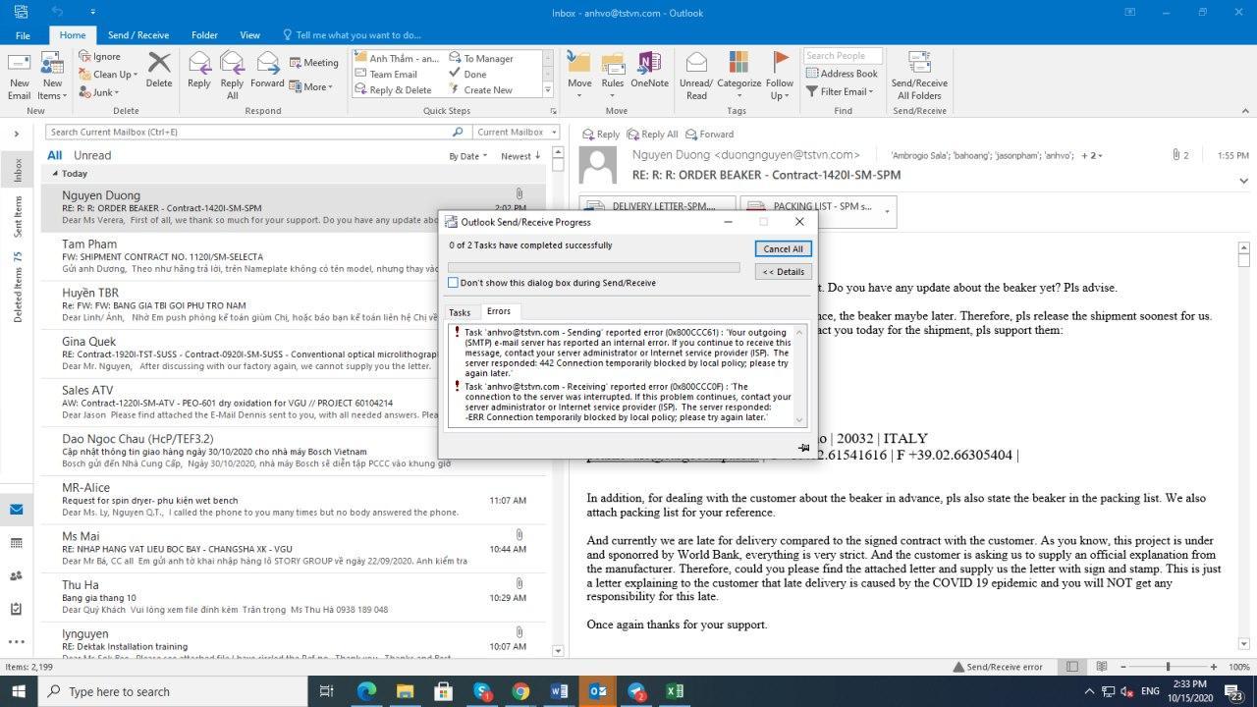Open the Tasks view icon

[17, 609]
